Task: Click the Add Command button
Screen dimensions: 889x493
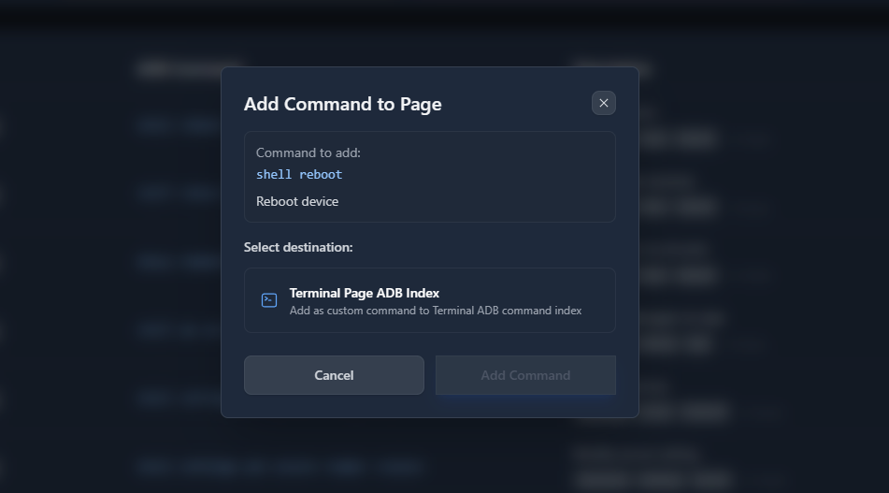Action: point(525,375)
